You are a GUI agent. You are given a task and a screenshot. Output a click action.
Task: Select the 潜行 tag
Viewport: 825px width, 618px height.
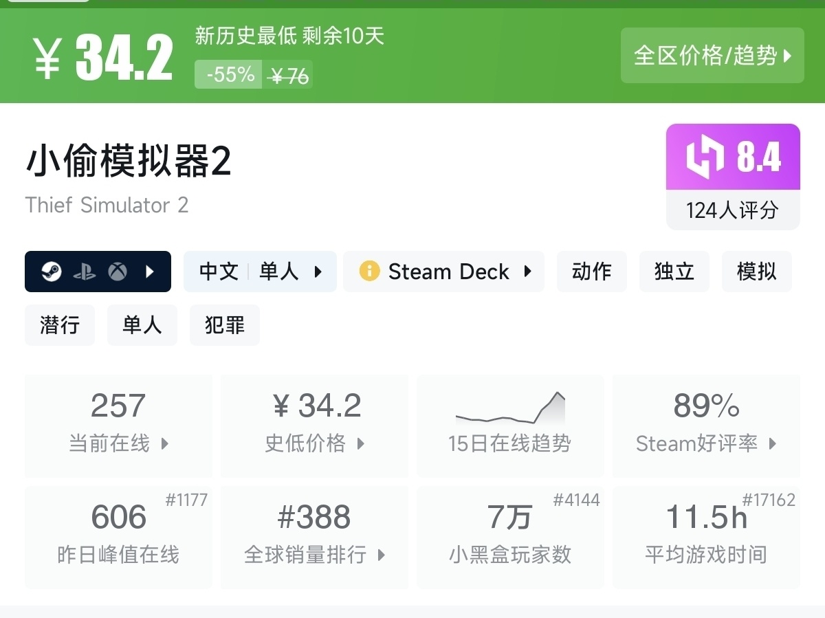60,325
